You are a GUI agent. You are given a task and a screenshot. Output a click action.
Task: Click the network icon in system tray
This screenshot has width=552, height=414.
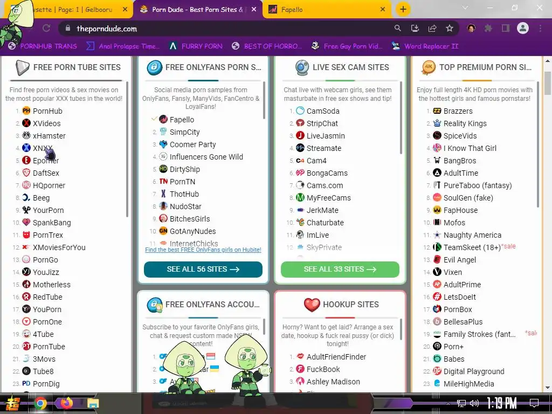(x=461, y=403)
